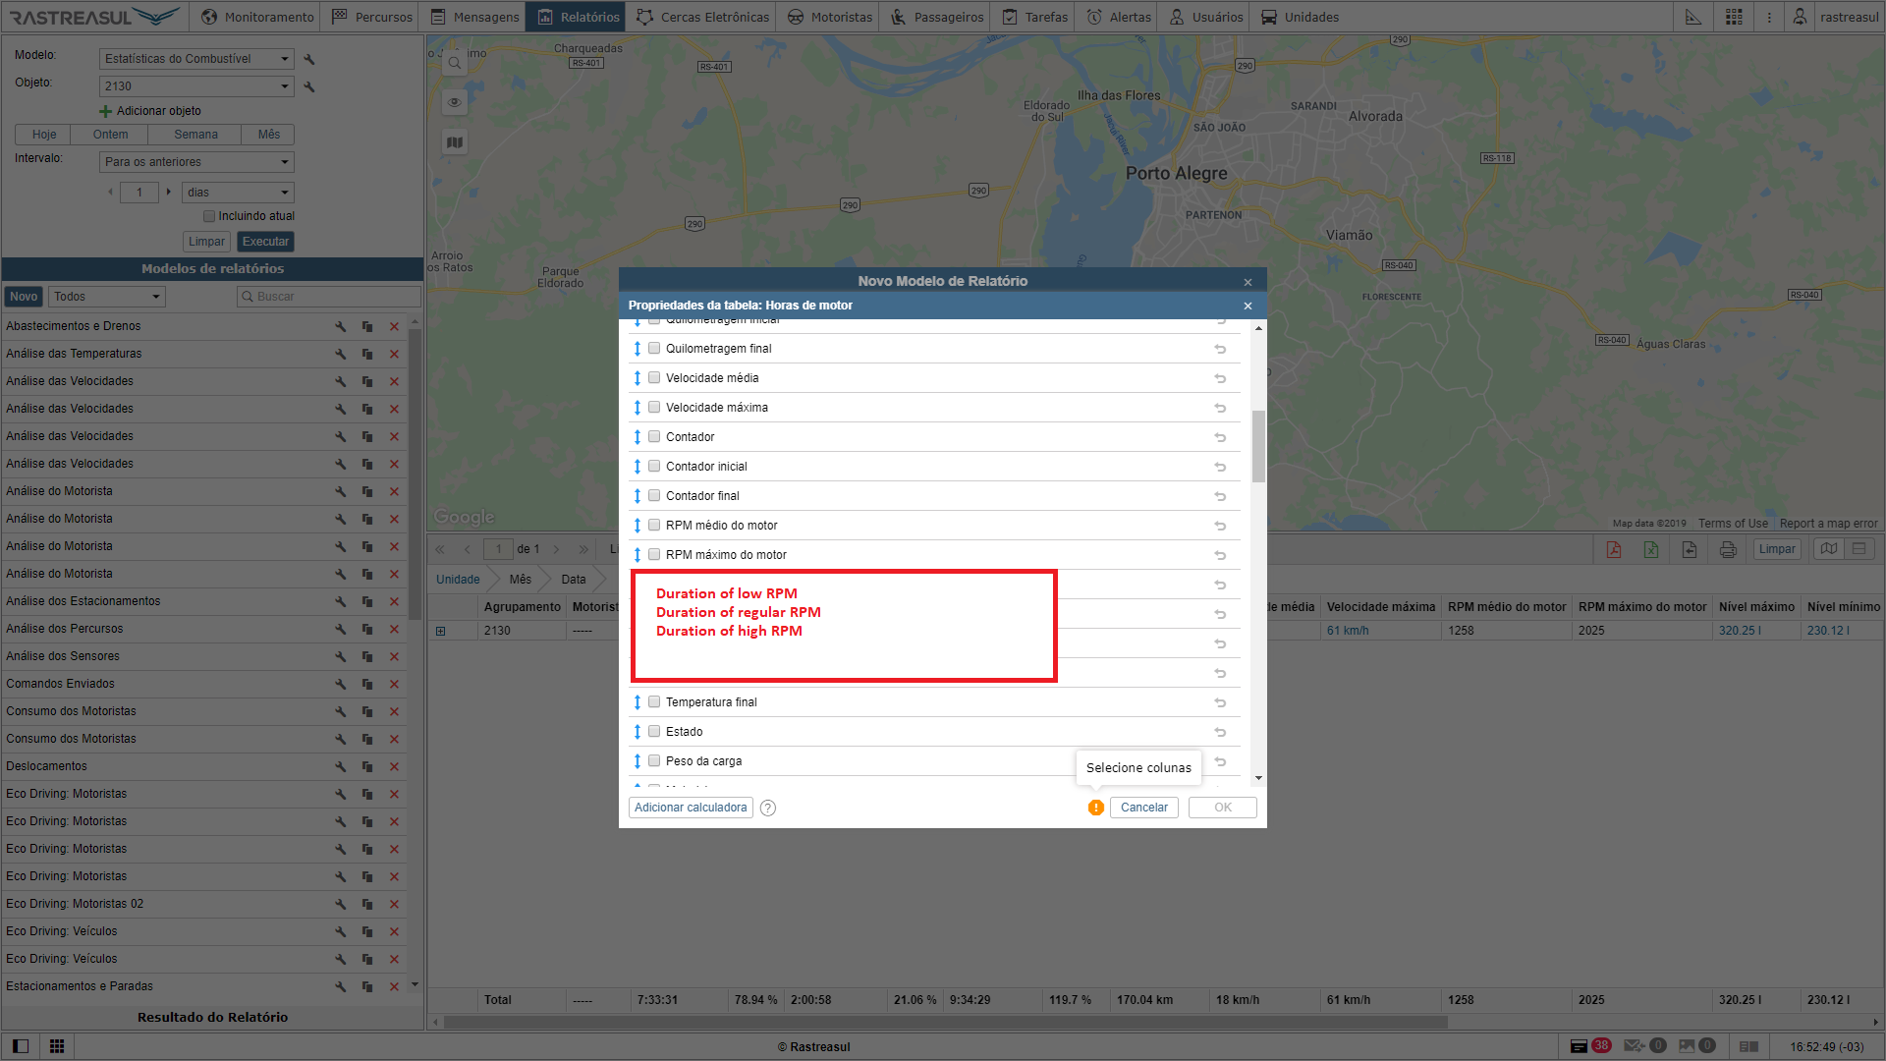Copy the Análise das Temperaturas template
Image resolution: width=1886 pixels, height=1061 pixels.
pyautogui.click(x=367, y=354)
